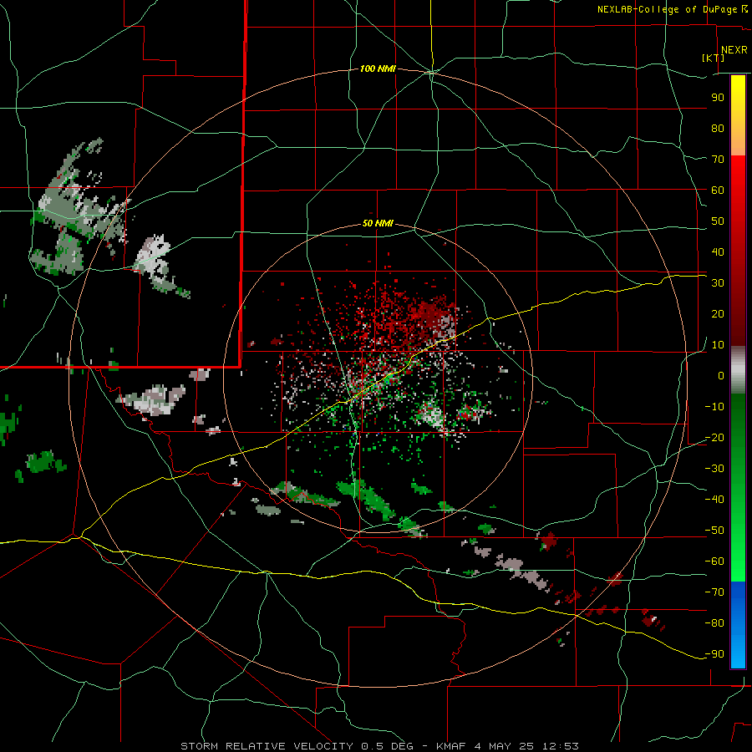Click the positive 90 scale label
This screenshot has width=752, height=752.
pos(718,98)
